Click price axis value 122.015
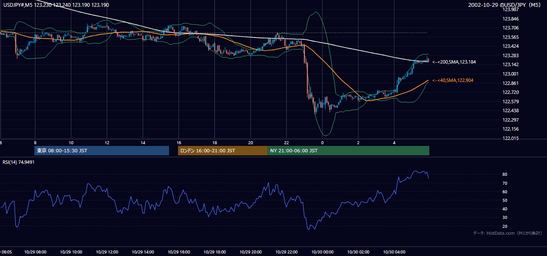 [510, 138]
